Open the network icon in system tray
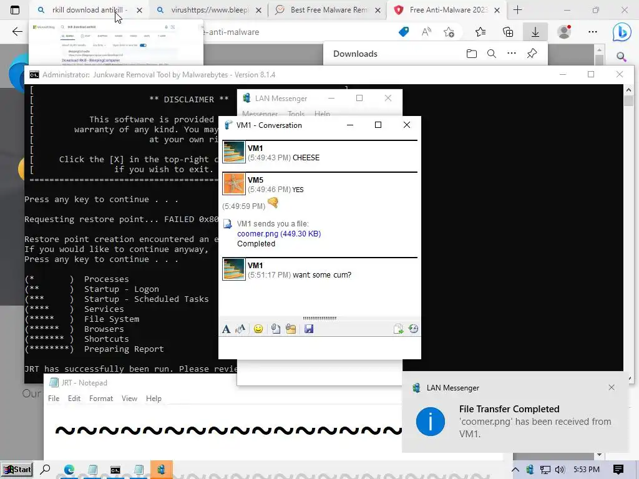Screen dimensions: 639x479 [x=545, y=470]
